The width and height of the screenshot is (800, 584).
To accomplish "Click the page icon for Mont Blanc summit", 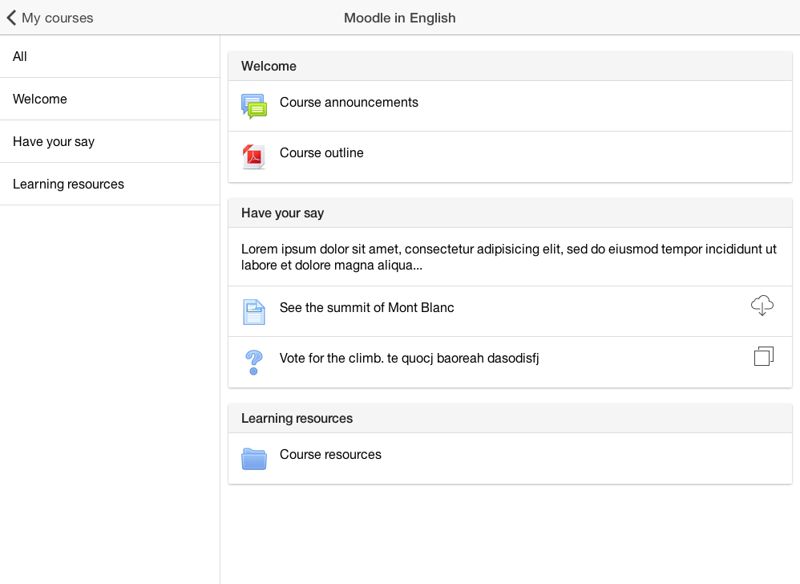I will tap(254, 312).
